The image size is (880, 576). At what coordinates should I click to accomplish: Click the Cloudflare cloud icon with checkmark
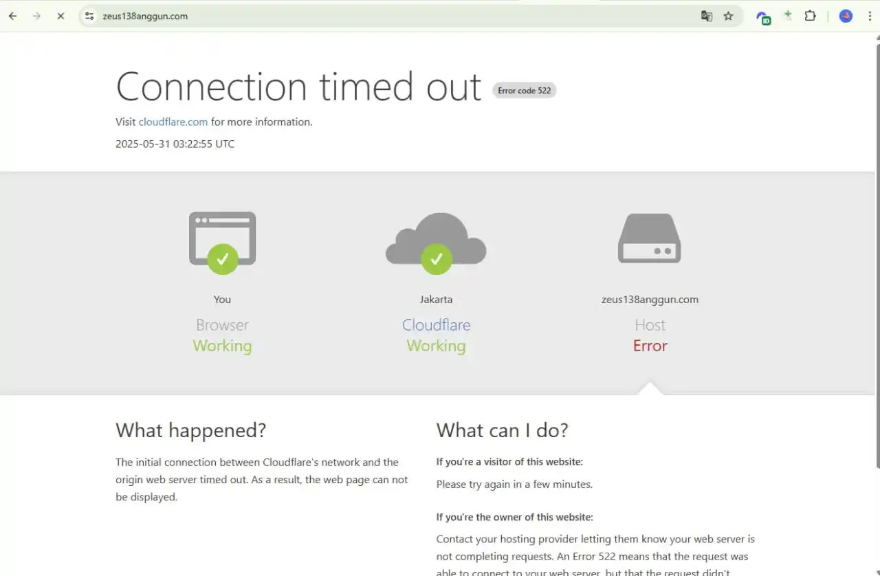point(436,243)
